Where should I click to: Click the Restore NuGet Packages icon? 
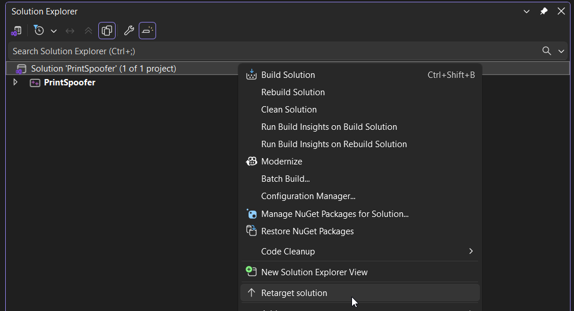(x=251, y=231)
